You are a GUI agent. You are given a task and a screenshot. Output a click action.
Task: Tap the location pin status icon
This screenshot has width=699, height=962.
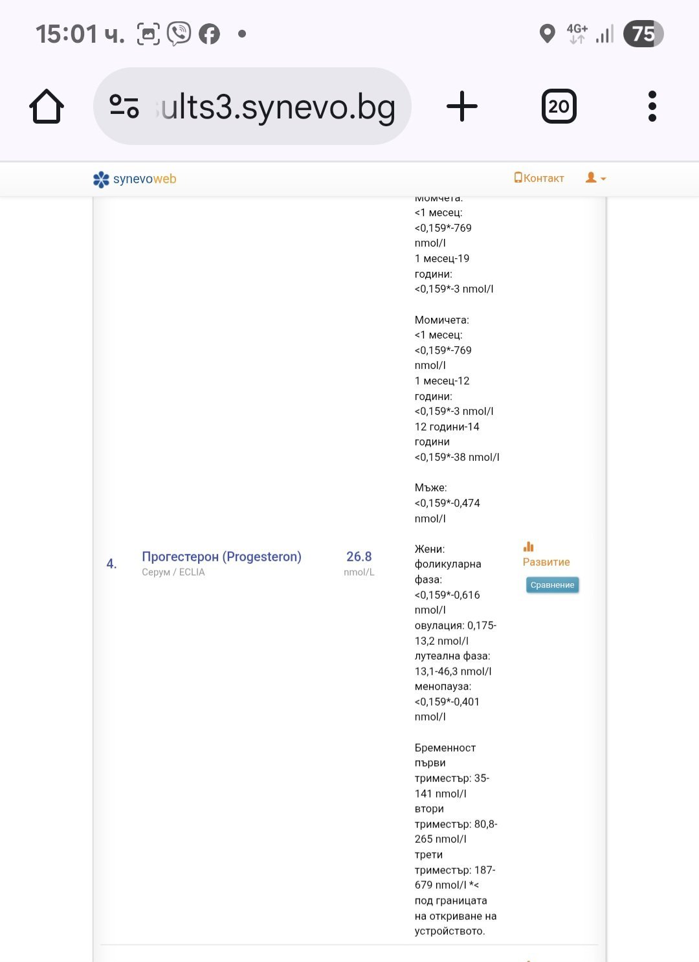547,34
